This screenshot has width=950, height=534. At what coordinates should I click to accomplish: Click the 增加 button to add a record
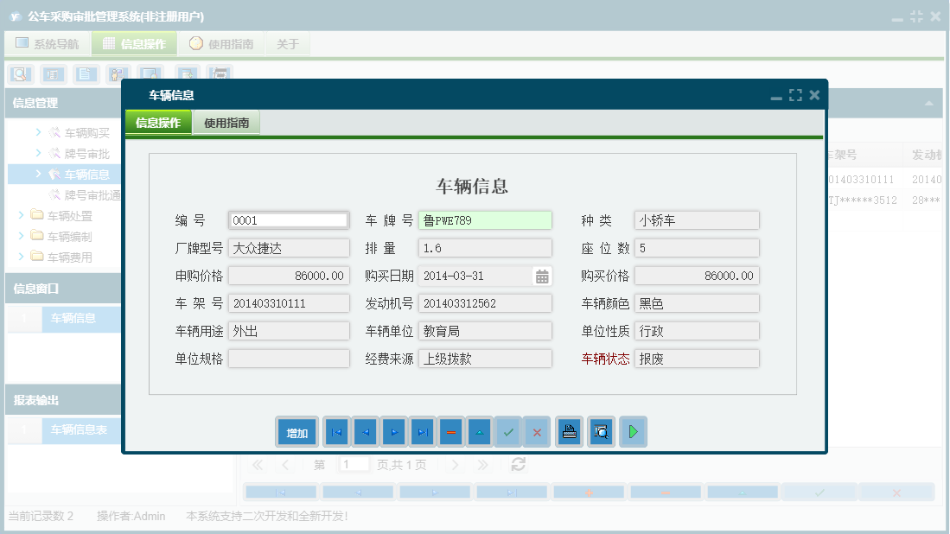click(296, 431)
